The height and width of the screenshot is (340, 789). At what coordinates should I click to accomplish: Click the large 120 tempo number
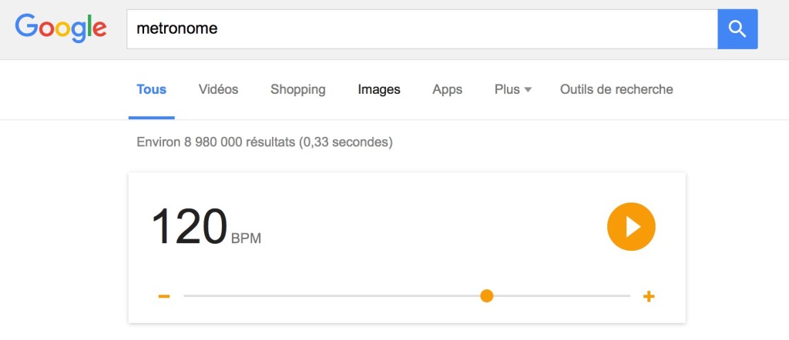tap(190, 226)
